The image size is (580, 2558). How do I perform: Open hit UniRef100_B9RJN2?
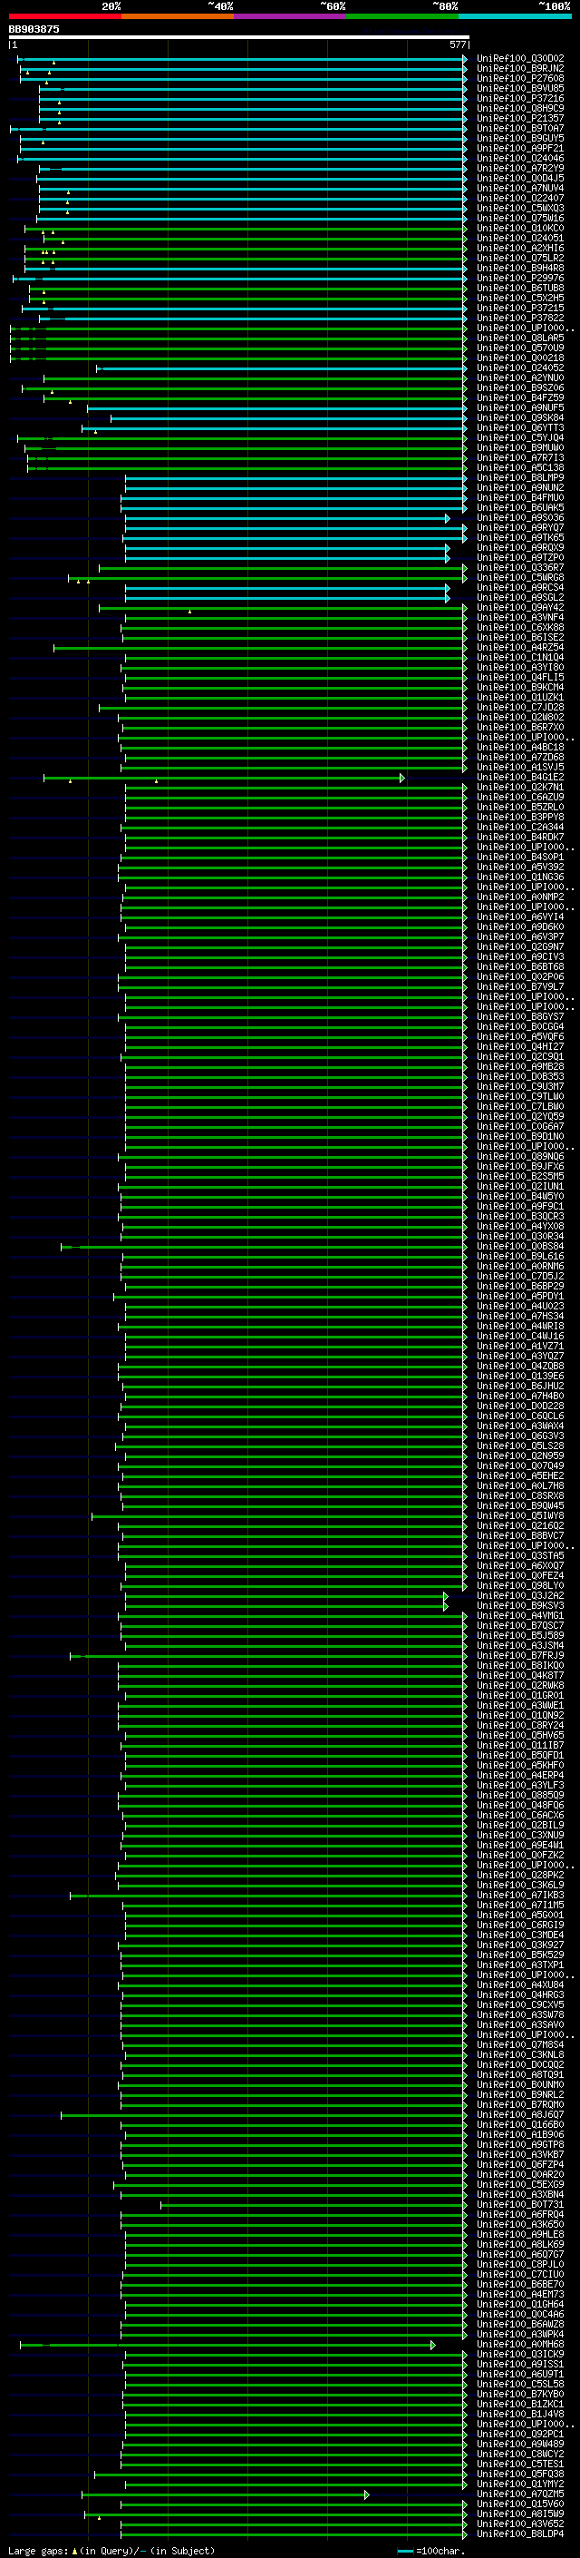tap(519, 69)
